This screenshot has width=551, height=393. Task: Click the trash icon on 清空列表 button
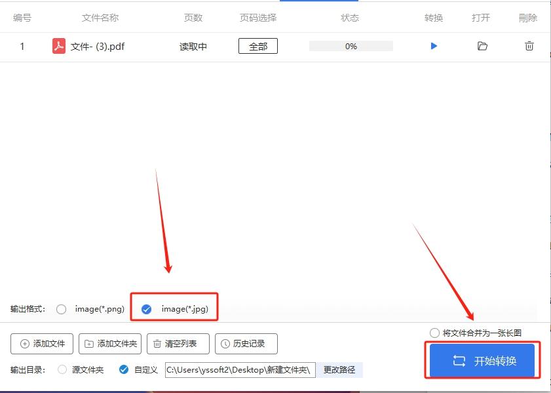click(x=157, y=343)
